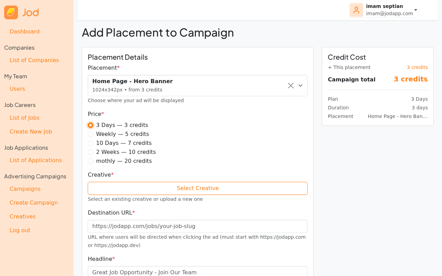Click into the Headline text field
This screenshot has height=276, width=442.
click(x=198, y=272)
